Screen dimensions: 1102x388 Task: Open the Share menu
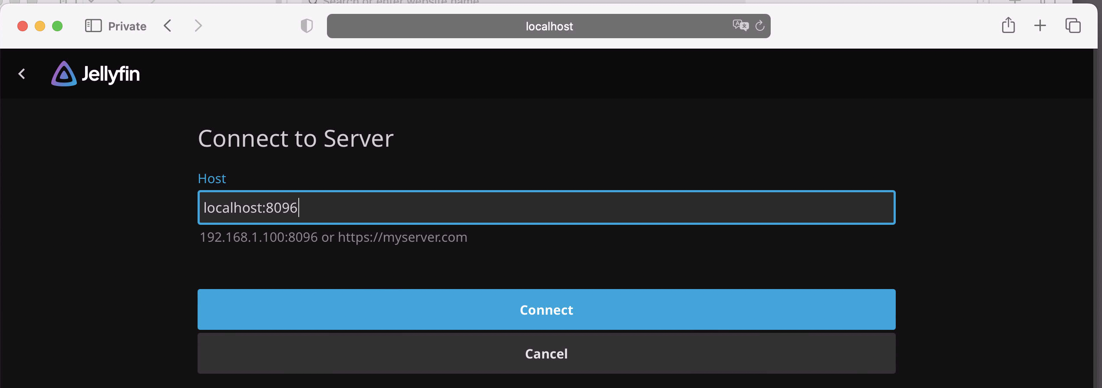click(x=1008, y=26)
